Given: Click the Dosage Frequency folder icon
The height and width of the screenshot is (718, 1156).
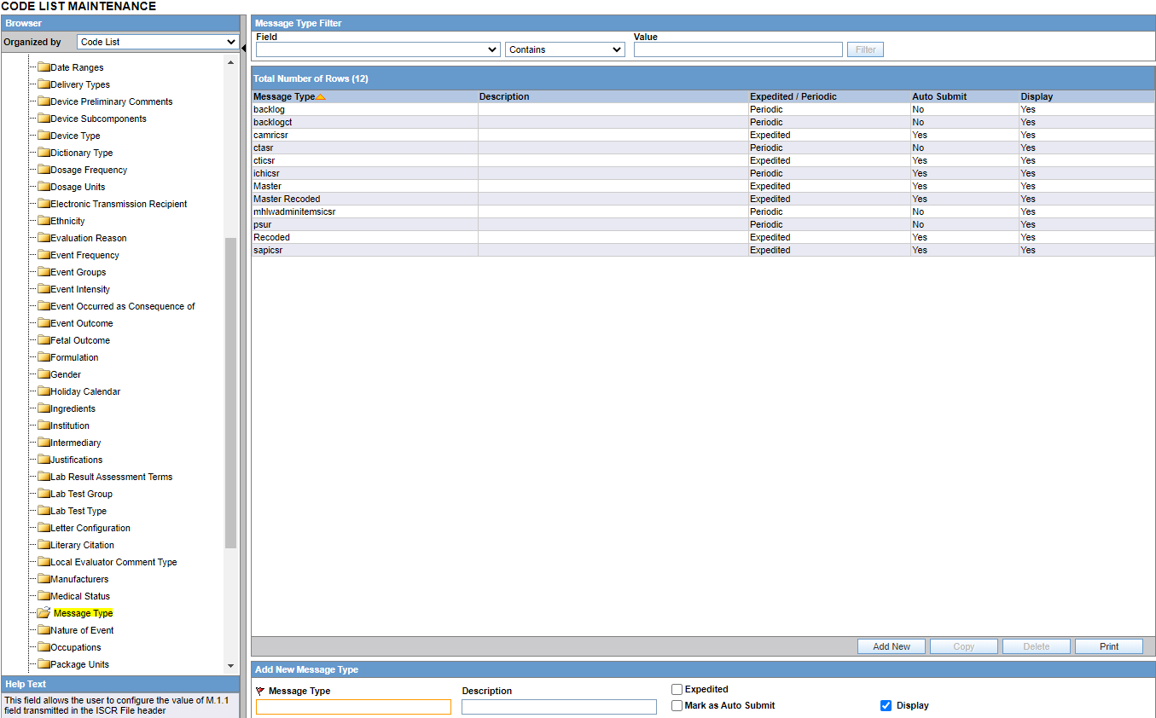Looking at the screenshot, I should point(43,170).
